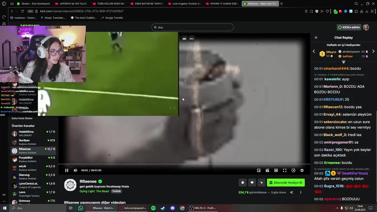
Task: Switch to the ENES BATUR NE YAPIYOR tab
Action: pos(146,4)
